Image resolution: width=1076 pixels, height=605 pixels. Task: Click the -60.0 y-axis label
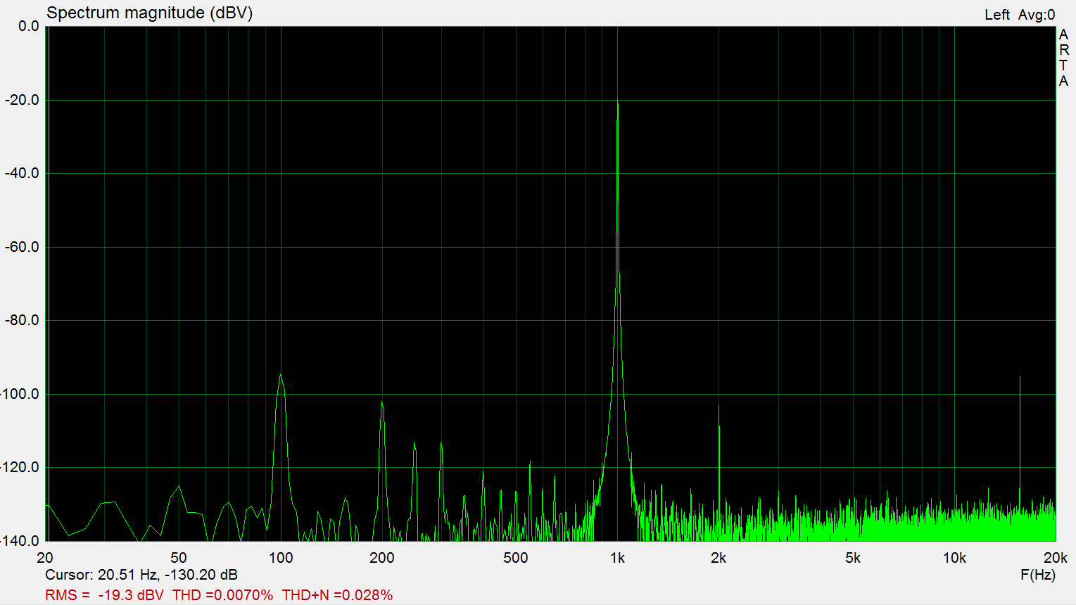[x=22, y=247]
